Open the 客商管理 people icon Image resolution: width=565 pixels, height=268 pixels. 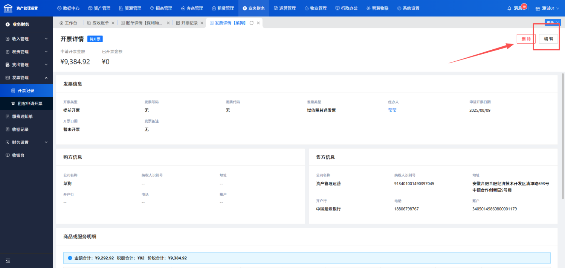pyautogui.click(x=183, y=8)
